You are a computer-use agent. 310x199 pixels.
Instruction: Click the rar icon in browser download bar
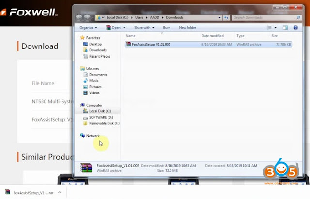(8, 192)
